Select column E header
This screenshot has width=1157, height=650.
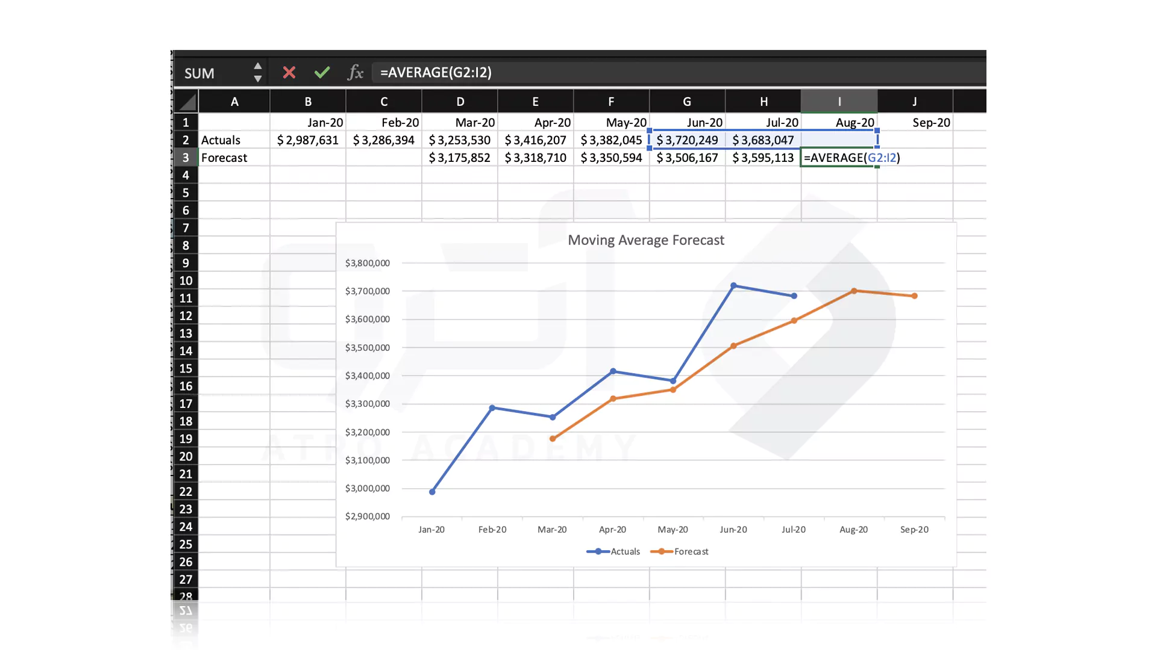(535, 102)
